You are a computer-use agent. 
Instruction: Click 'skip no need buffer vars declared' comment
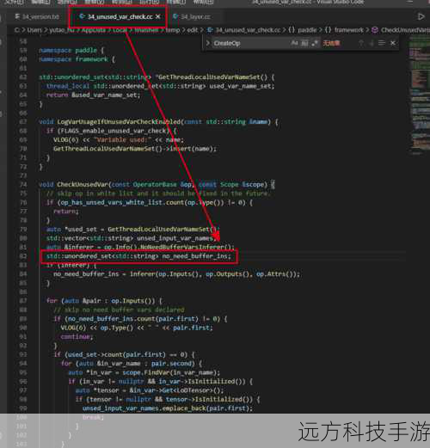[119, 310]
